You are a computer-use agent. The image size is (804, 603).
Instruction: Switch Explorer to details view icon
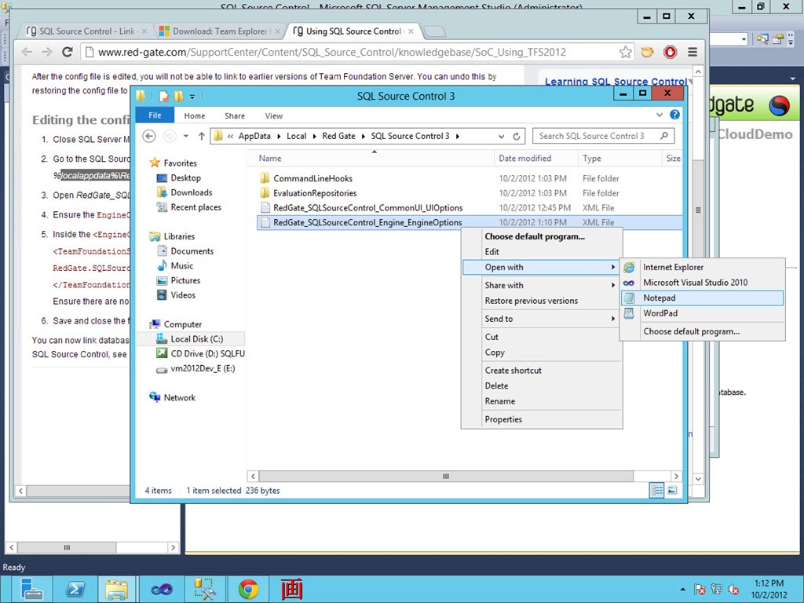coord(657,490)
